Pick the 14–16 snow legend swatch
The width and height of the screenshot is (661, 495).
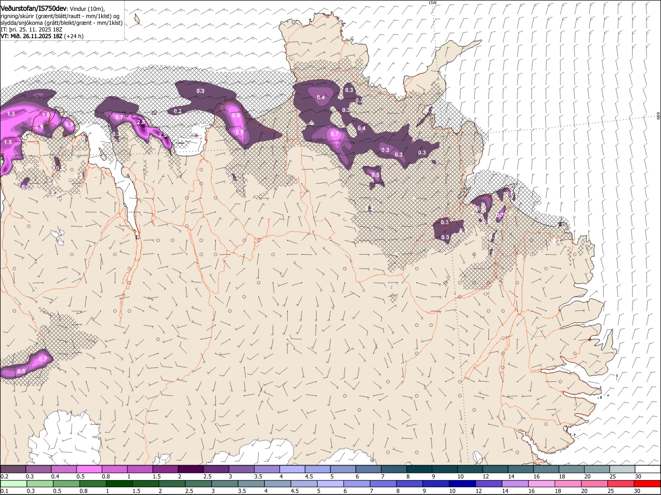click(520, 469)
